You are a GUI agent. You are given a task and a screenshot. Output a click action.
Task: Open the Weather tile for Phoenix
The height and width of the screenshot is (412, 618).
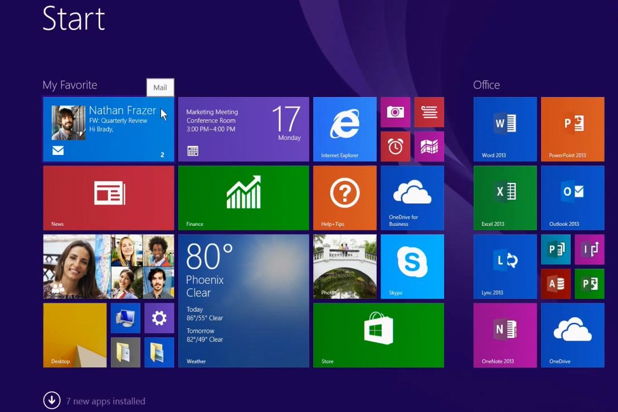[244, 301]
